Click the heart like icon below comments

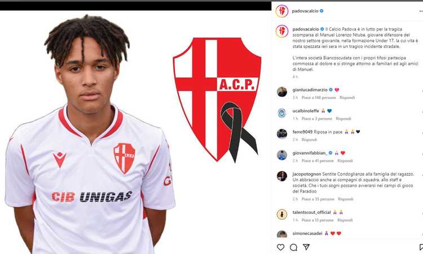pos(280,247)
